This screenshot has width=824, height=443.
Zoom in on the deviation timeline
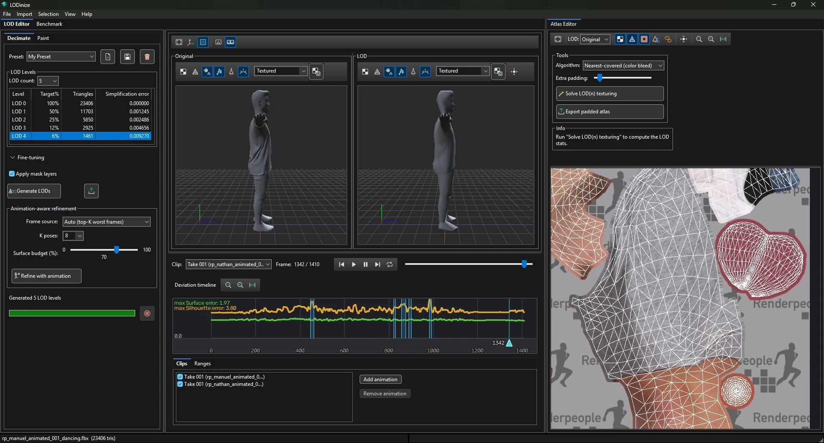pyautogui.click(x=240, y=285)
